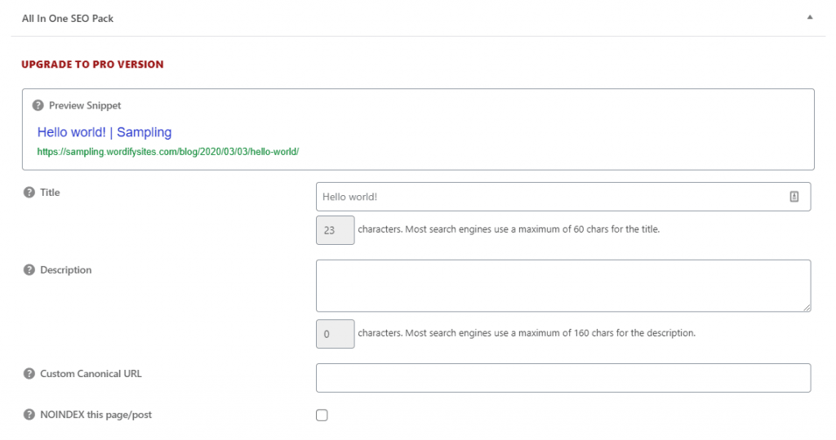Image resolution: width=836 pixels, height=440 pixels.
Task: Enable the NOINDEX this page/post checkbox
Action: (322, 416)
